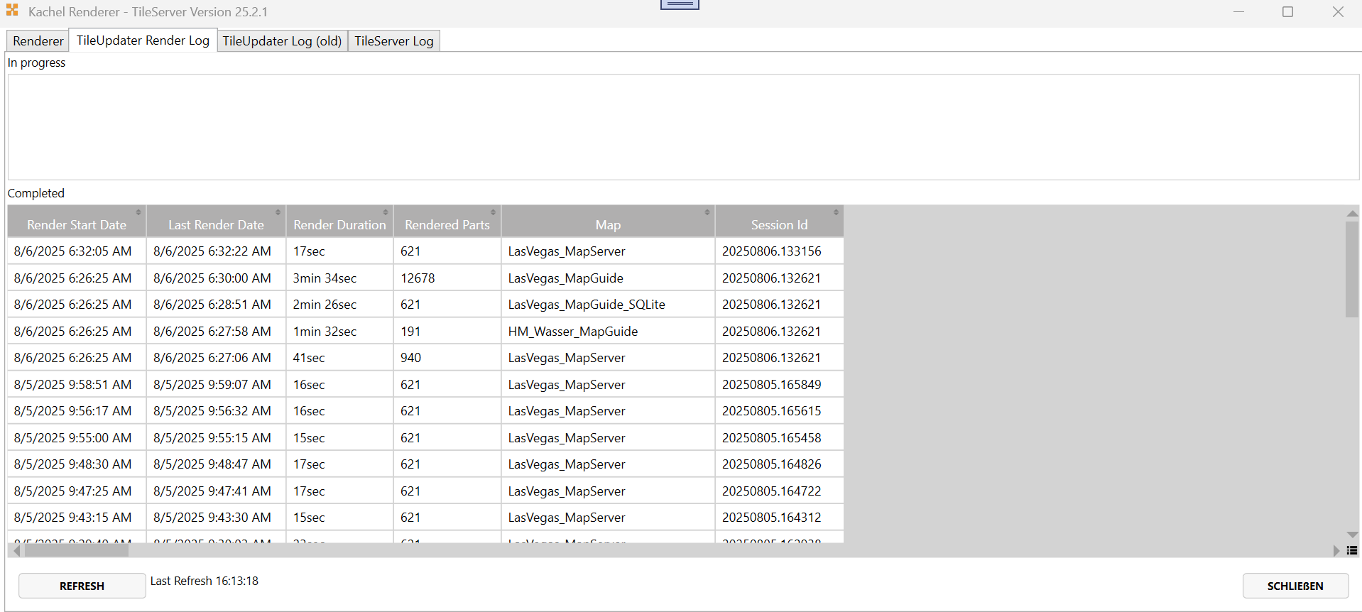Switch to the Renderer tab

pyautogui.click(x=38, y=41)
